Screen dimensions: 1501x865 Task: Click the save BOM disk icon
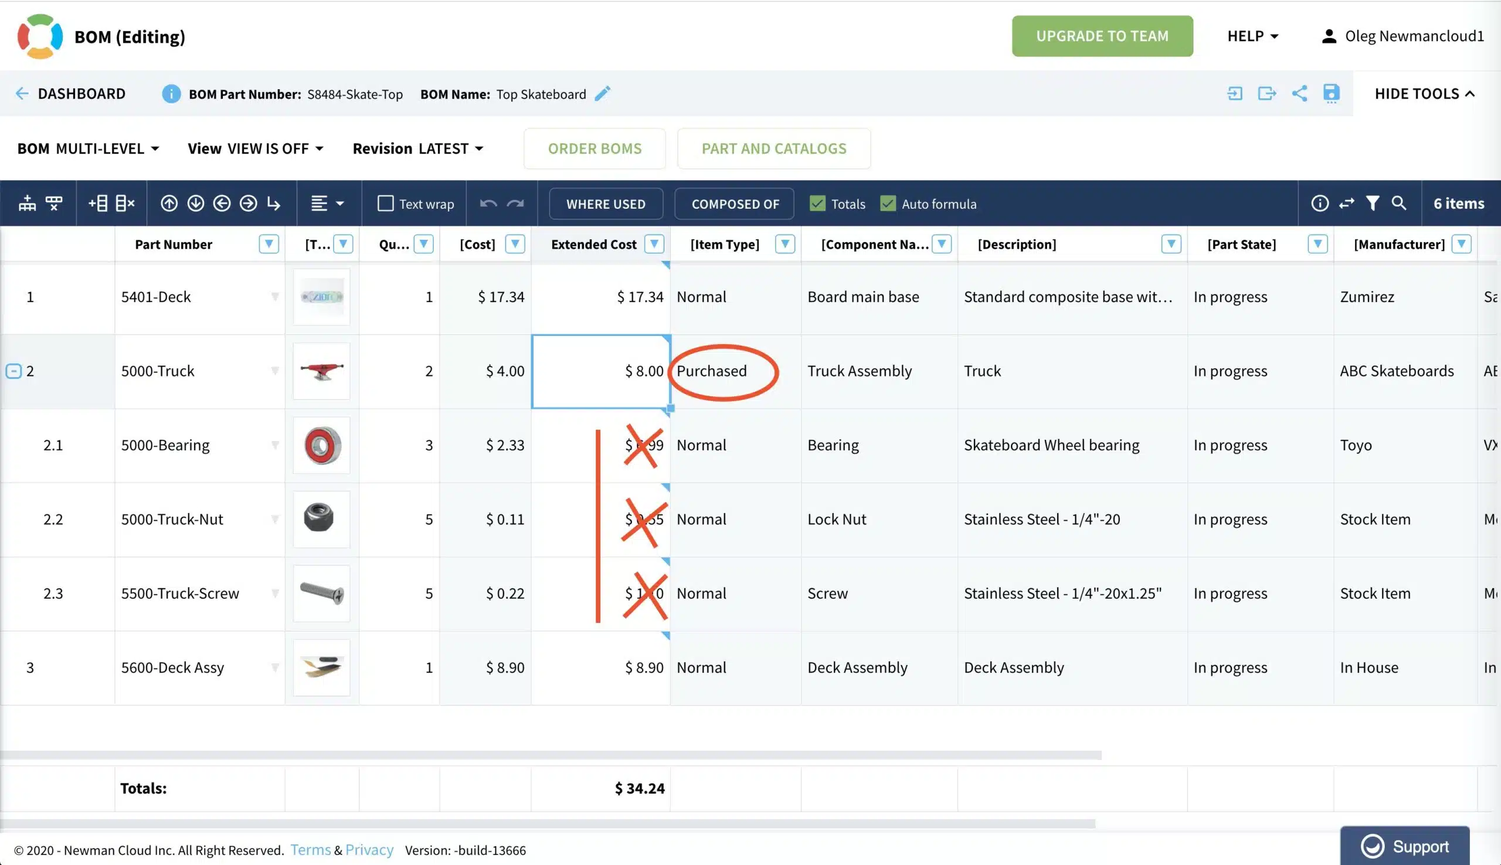pos(1331,94)
